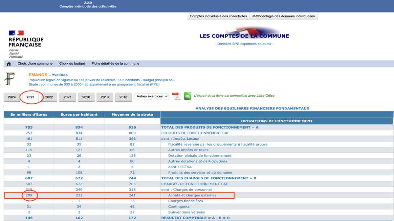Click the République Française logo

(x=26, y=44)
